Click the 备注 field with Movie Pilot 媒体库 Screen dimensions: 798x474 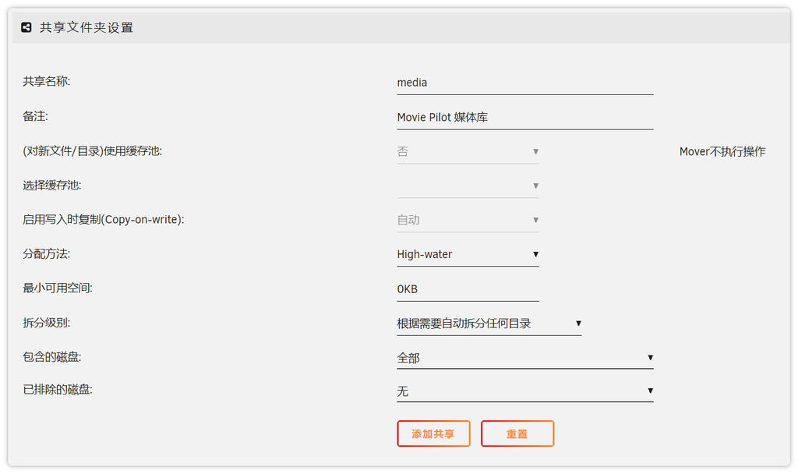click(524, 118)
